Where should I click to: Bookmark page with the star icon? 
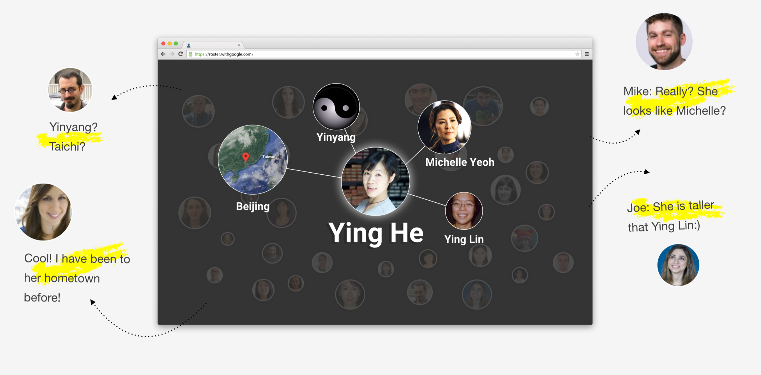tap(577, 54)
